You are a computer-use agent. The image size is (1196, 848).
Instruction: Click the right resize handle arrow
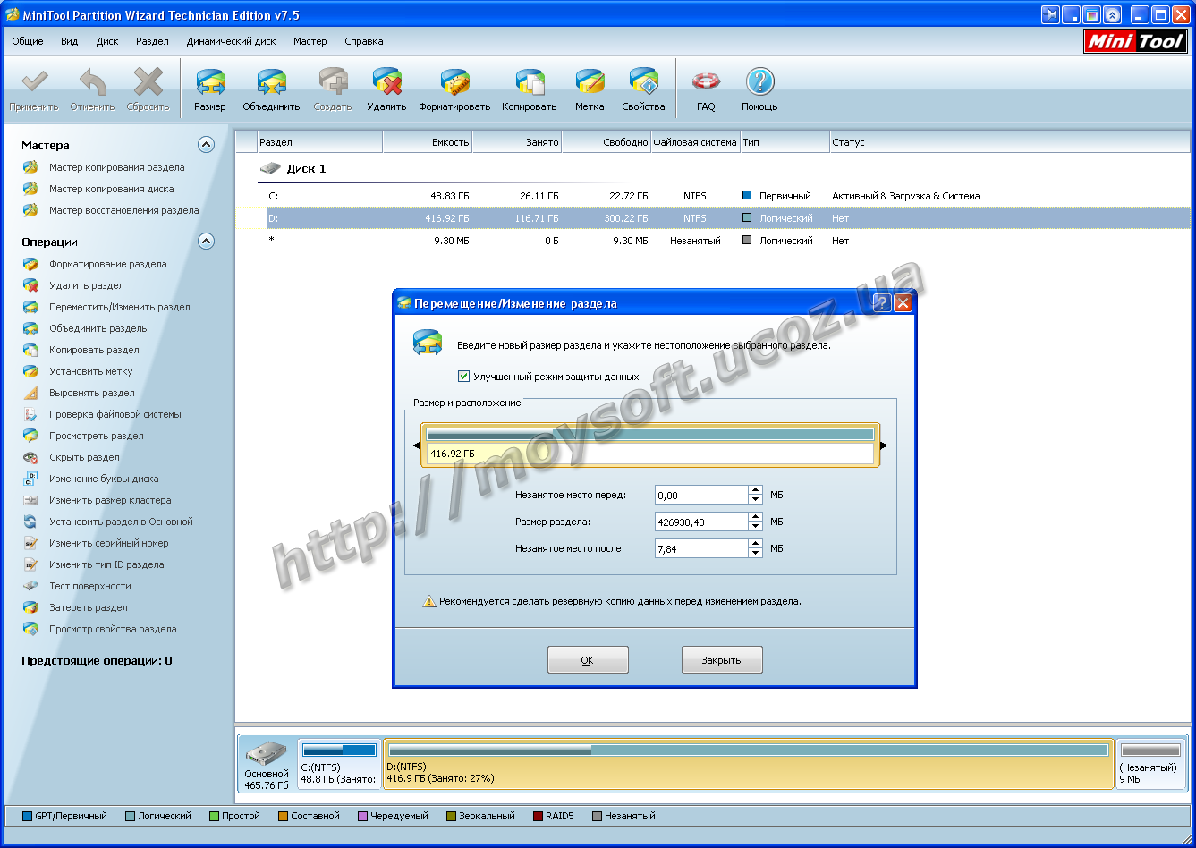[884, 445]
